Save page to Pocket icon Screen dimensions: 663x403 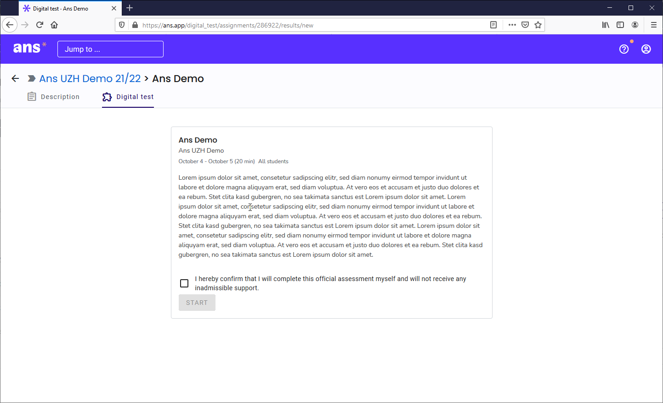pos(525,25)
